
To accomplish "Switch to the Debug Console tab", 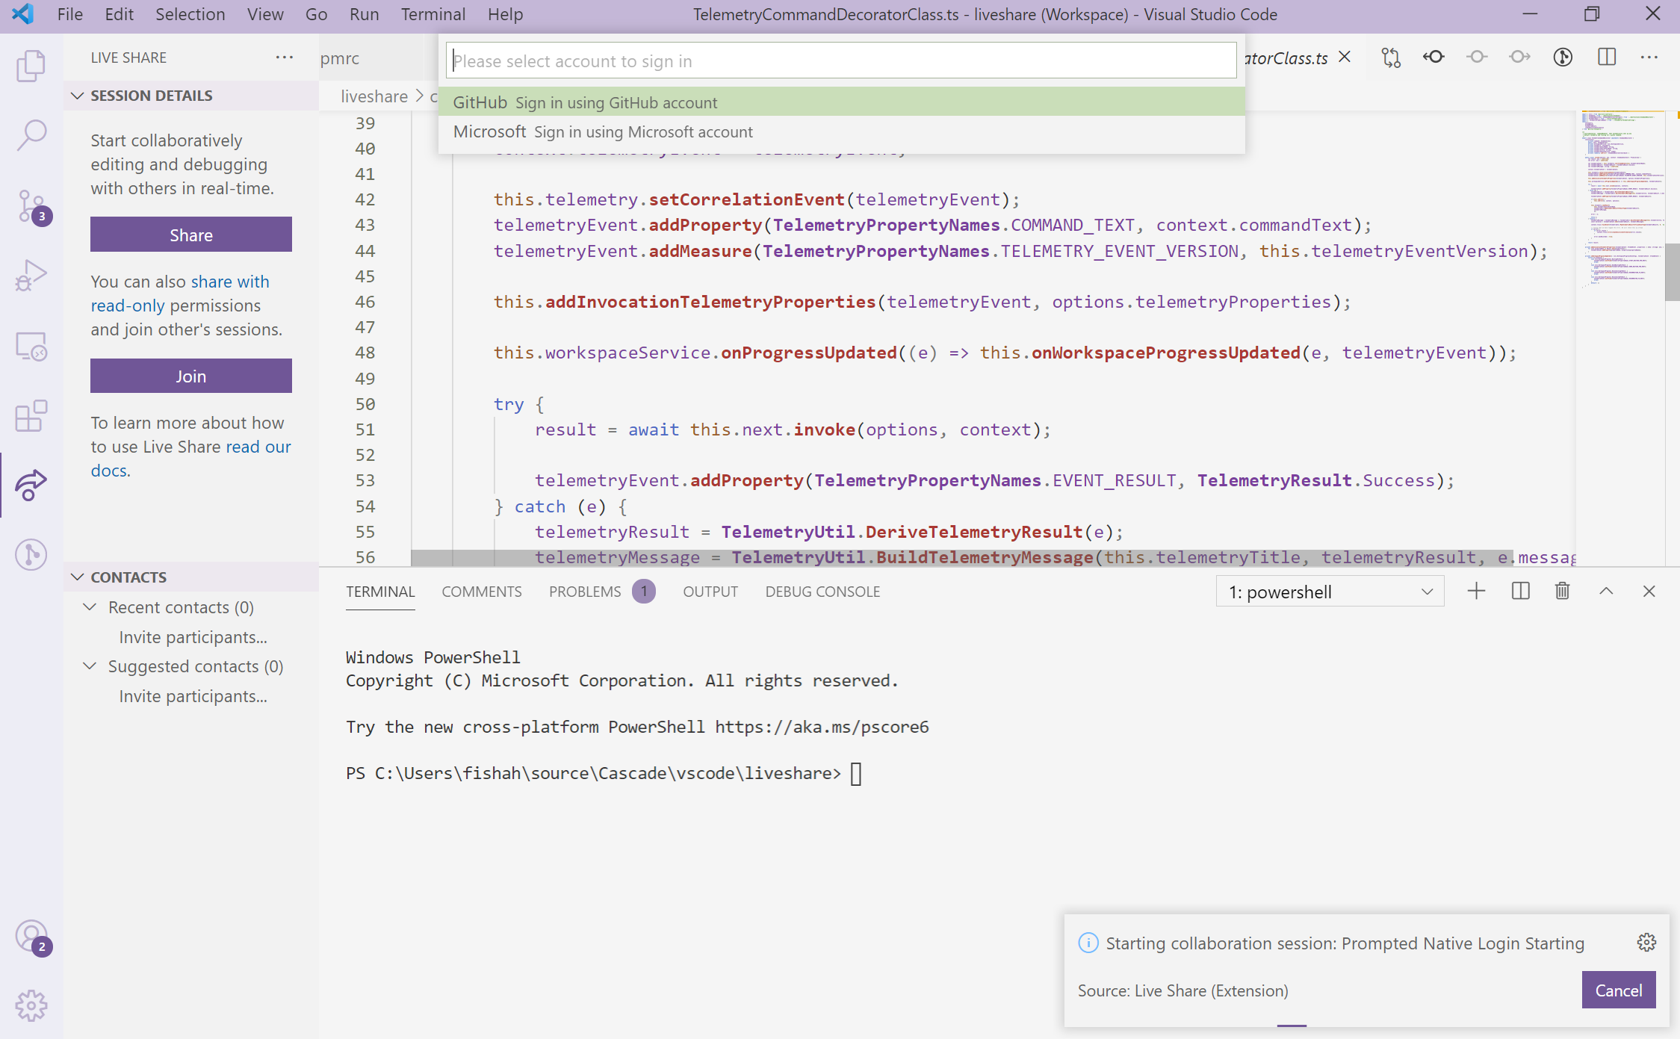I will click(x=822, y=591).
